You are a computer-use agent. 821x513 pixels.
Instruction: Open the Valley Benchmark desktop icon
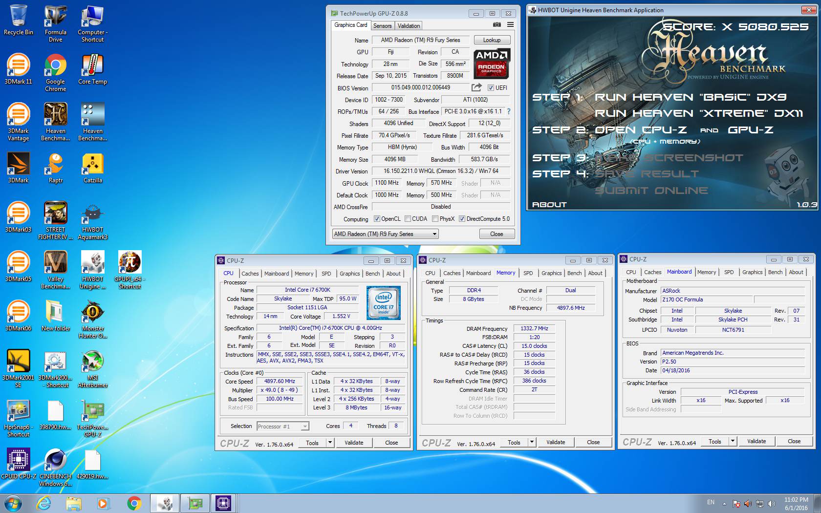click(x=55, y=270)
